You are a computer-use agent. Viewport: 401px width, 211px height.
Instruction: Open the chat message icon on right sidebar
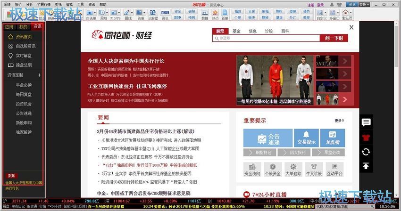pyautogui.click(x=366, y=122)
